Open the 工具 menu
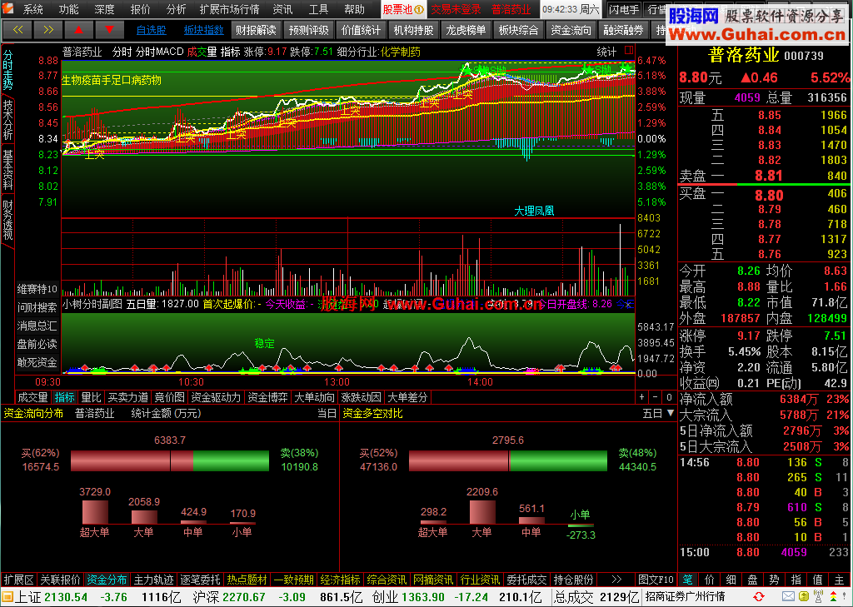The image size is (853, 607). click(318, 10)
